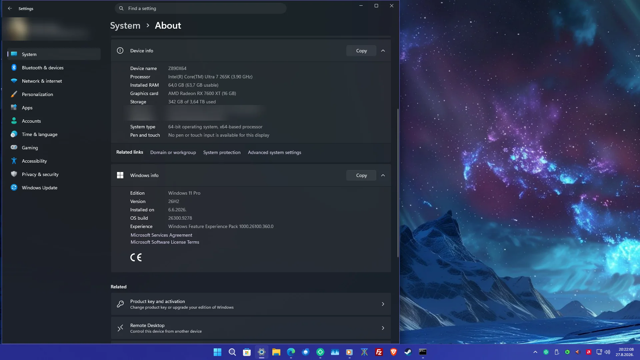The image size is (640, 360).
Task: Open Advanced system settings link
Action: 274,152
